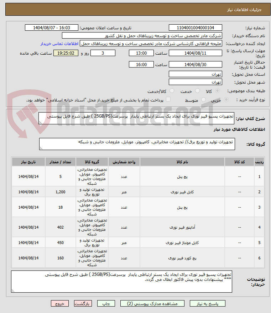
Task: Select row 5 item کابل مونتاژ فیبر نوری
Action: [x=182, y=243]
